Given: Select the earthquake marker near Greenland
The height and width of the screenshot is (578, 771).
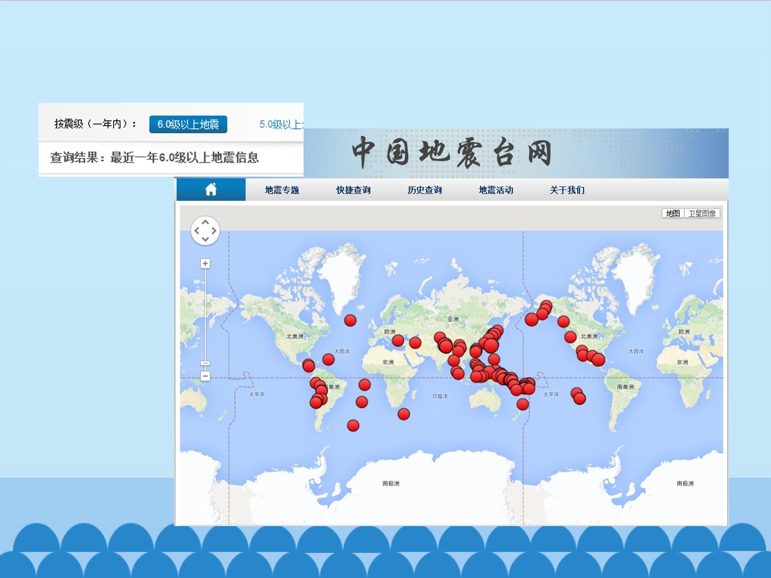Looking at the screenshot, I should point(350,320).
